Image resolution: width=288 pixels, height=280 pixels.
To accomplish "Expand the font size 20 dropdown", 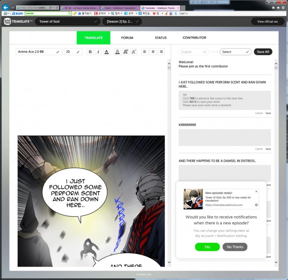I will click(73, 52).
